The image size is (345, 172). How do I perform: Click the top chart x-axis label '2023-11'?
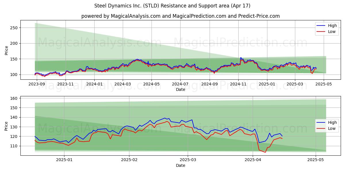pyautogui.click(x=65, y=84)
